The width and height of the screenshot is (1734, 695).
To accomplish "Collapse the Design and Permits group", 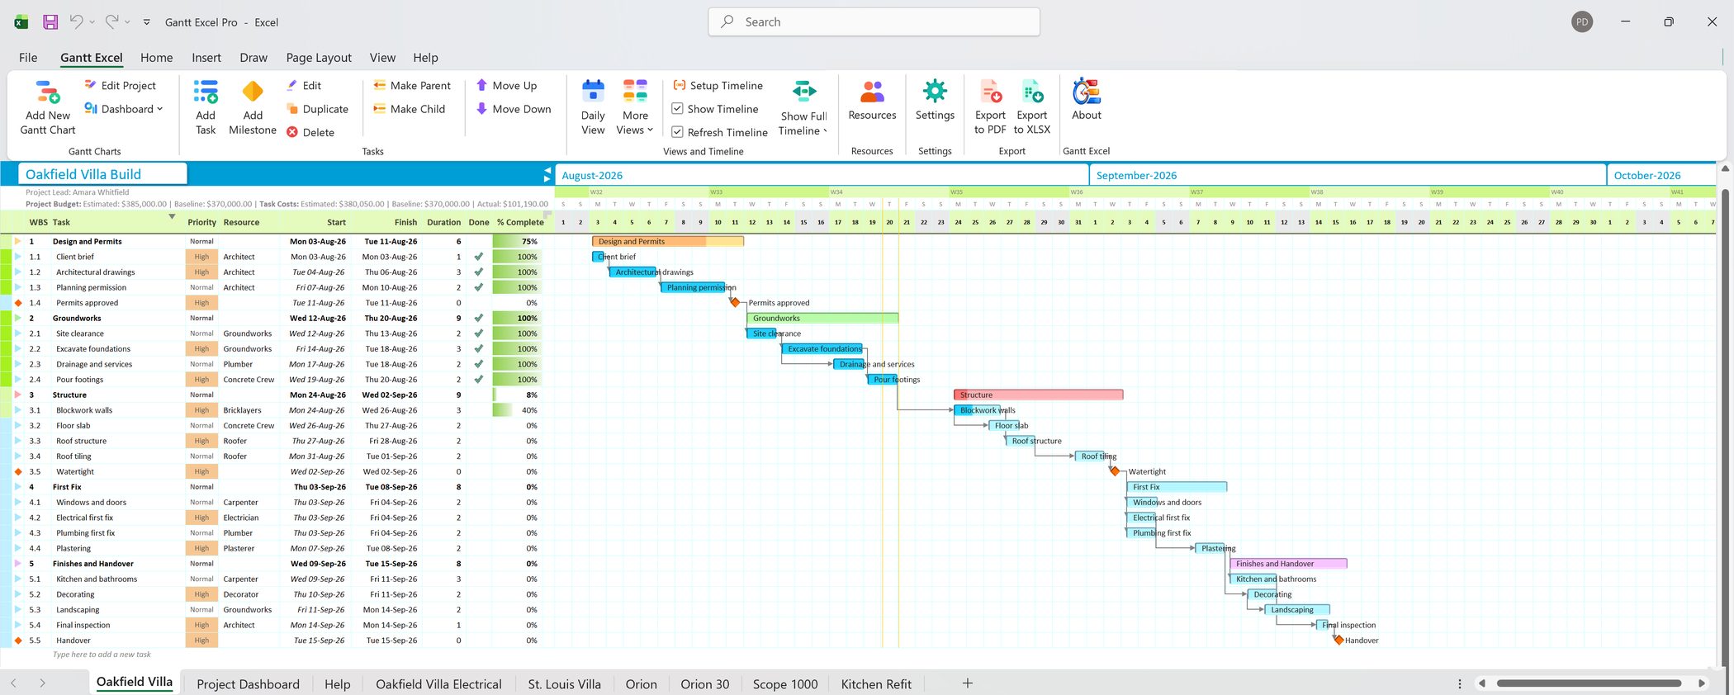I will 17,242.
